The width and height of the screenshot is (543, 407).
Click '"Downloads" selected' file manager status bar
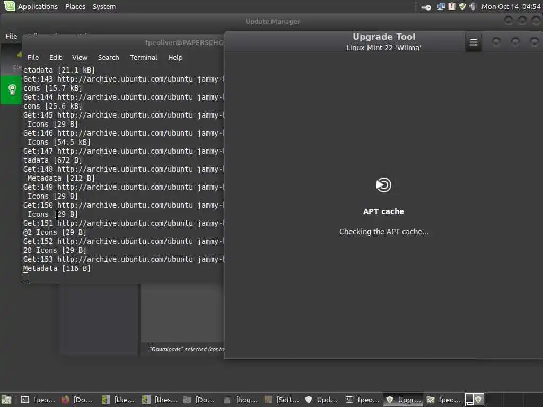point(186,349)
